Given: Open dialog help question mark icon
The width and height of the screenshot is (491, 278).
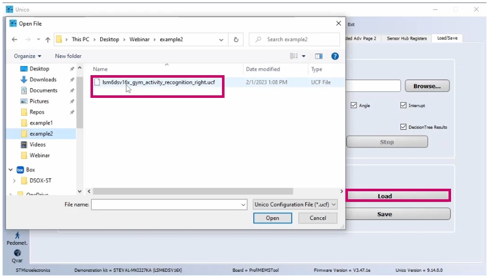Looking at the screenshot, I should point(335,56).
